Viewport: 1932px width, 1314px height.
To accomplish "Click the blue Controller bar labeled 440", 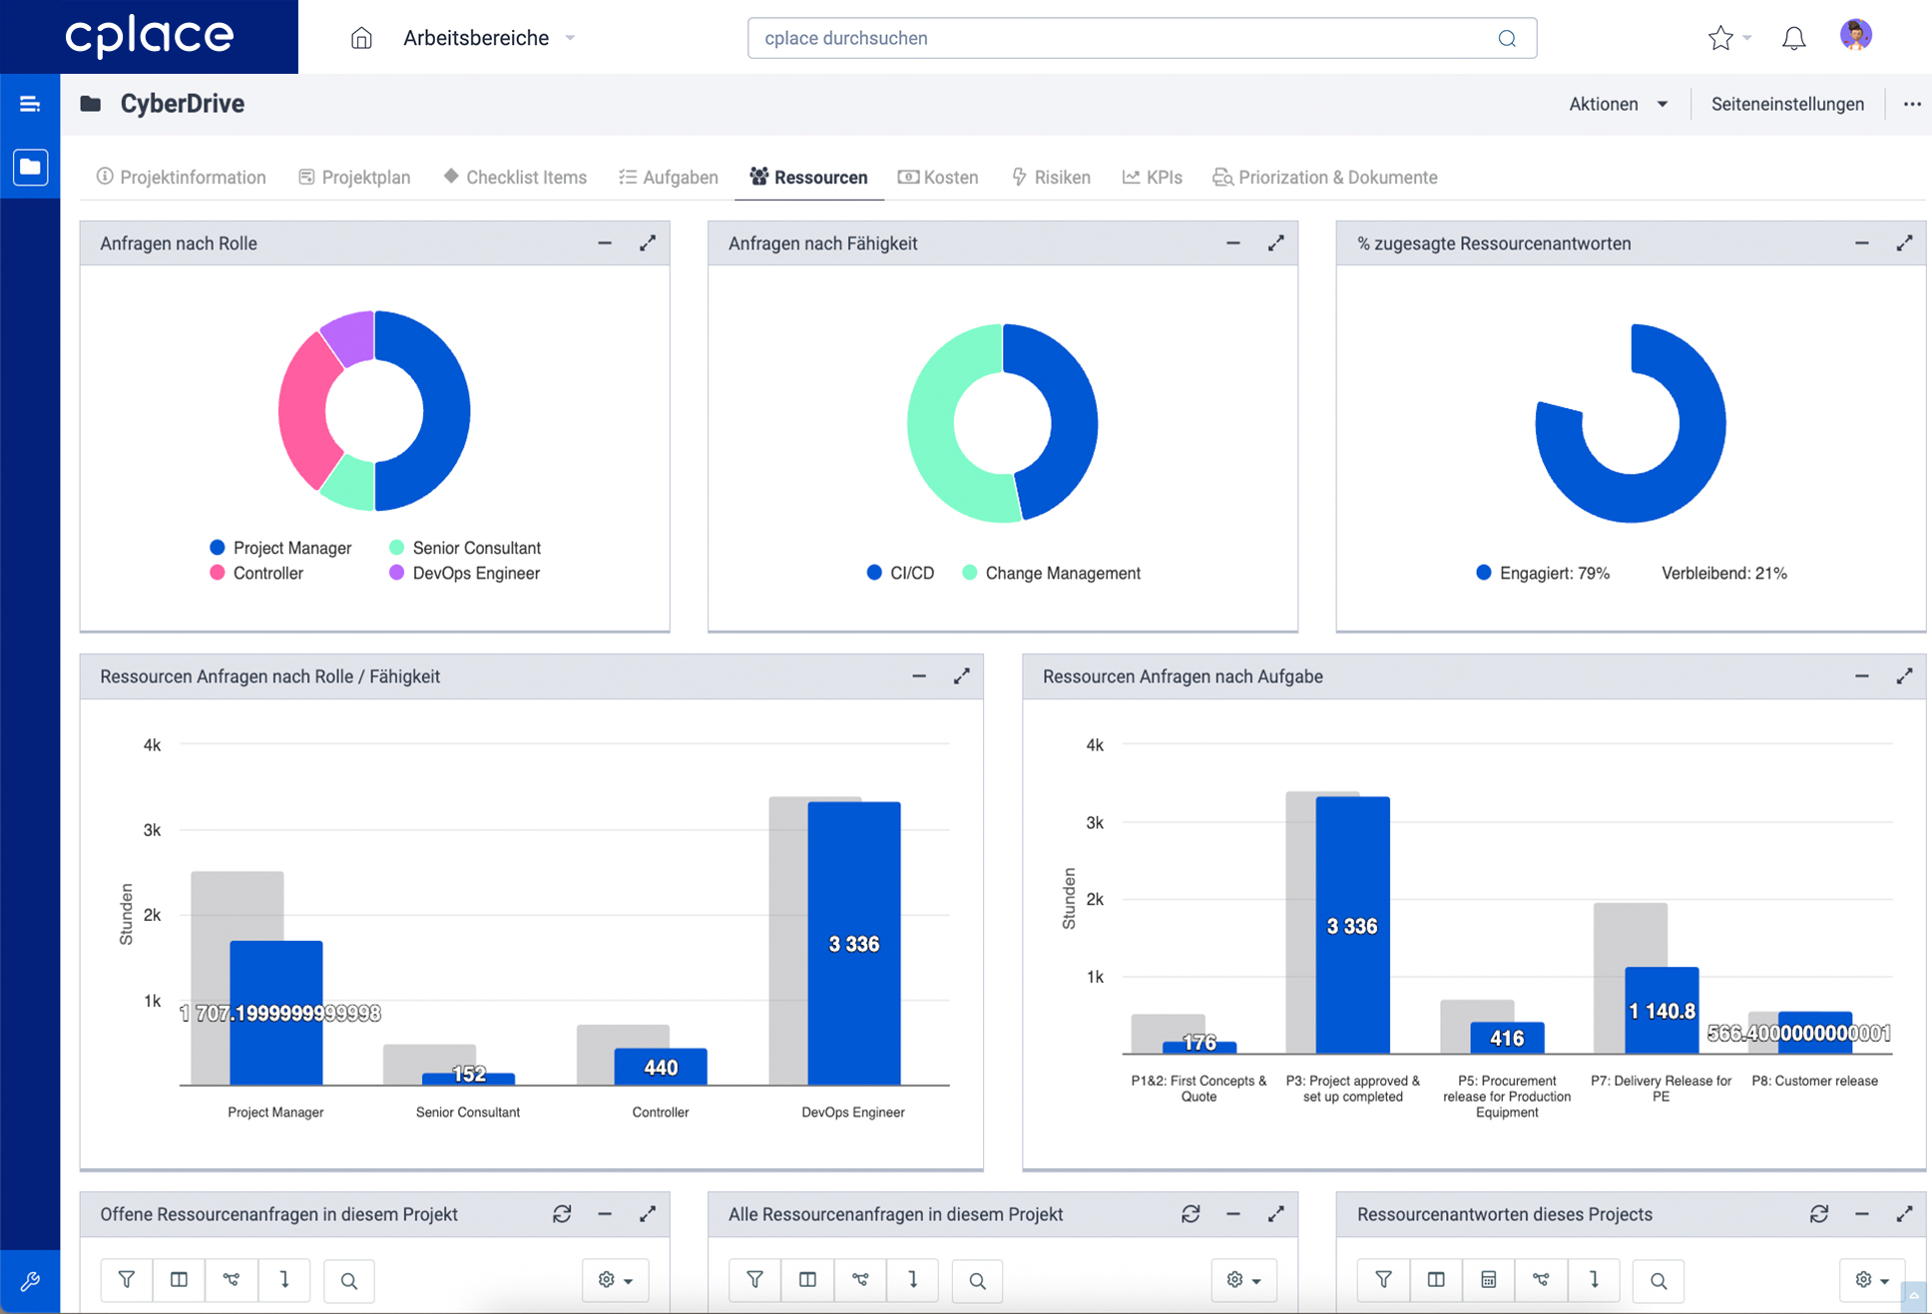I will pyautogui.click(x=661, y=1067).
